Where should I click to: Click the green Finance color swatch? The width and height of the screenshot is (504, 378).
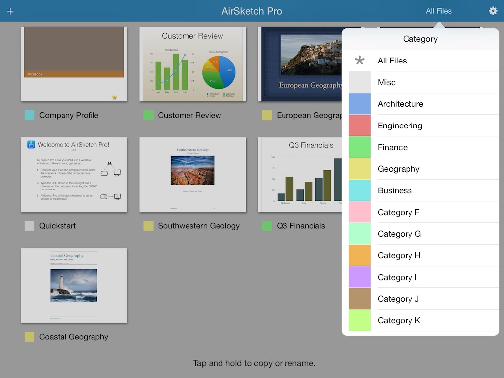coord(360,147)
